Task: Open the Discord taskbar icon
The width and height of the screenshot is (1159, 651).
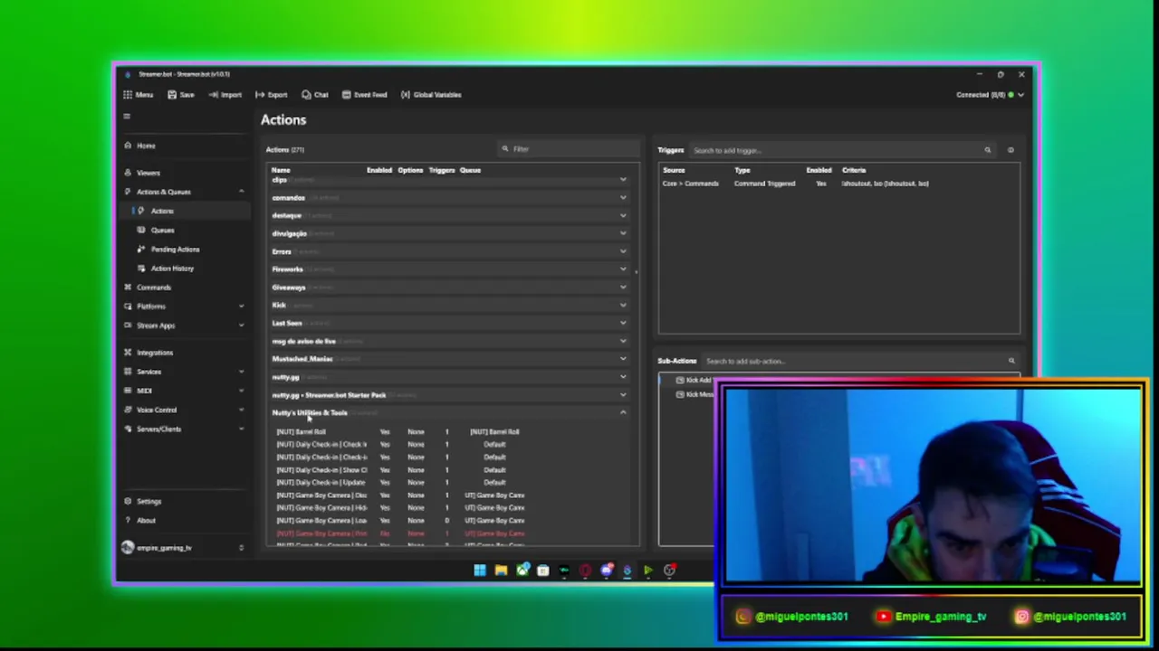Action: click(x=607, y=570)
